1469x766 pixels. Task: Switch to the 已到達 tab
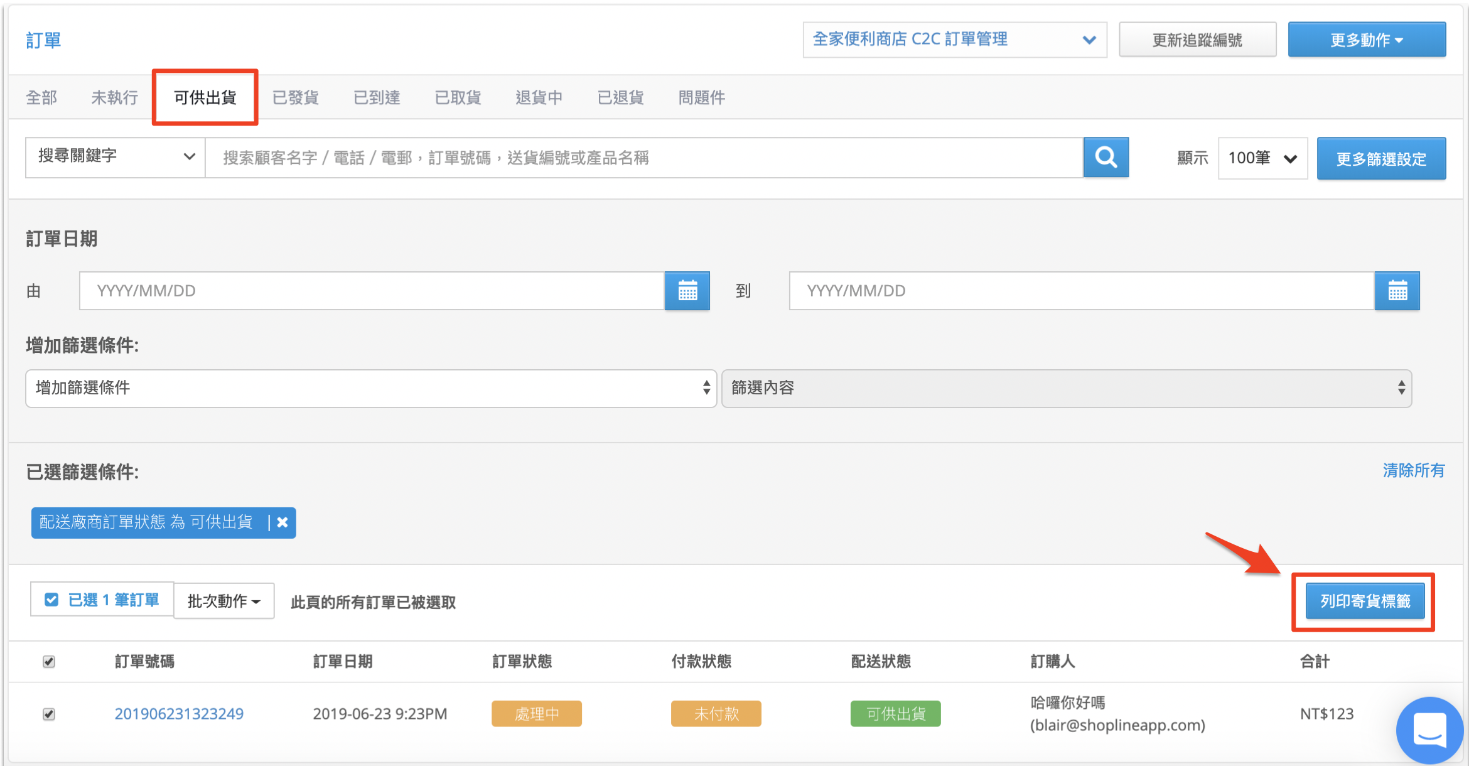(377, 97)
